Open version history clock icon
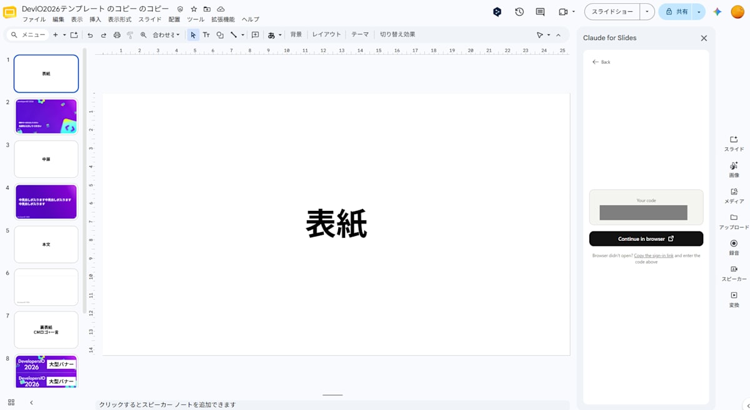This screenshot has height=410, width=750. click(519, 12)
